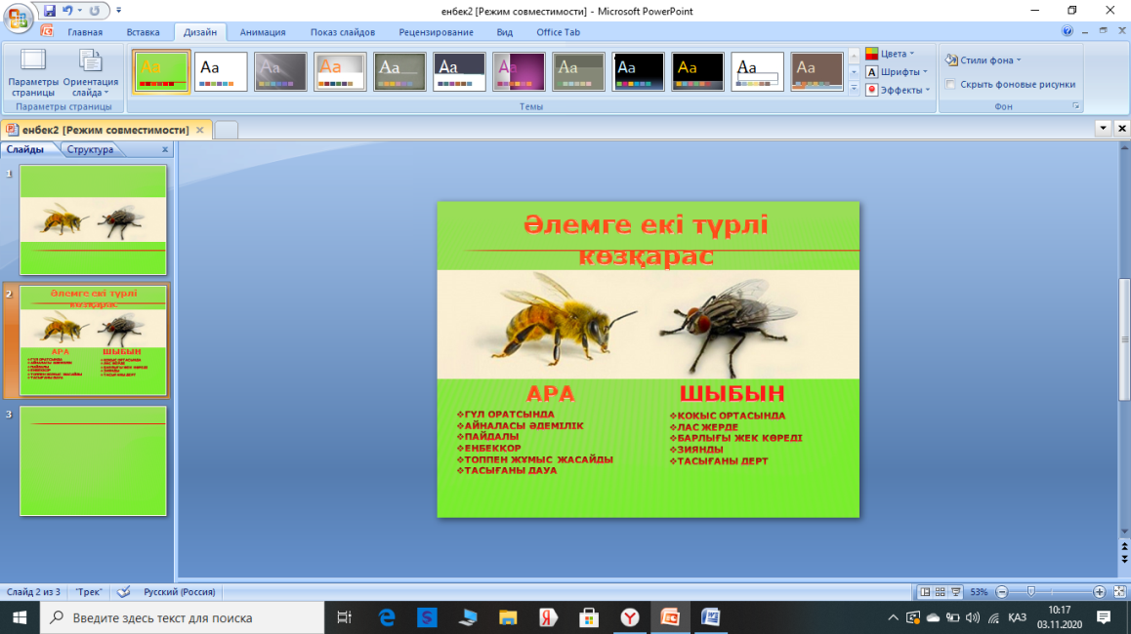
Task: Open the Office Tab ribbon tab
Action: click(x=558, y=32)
